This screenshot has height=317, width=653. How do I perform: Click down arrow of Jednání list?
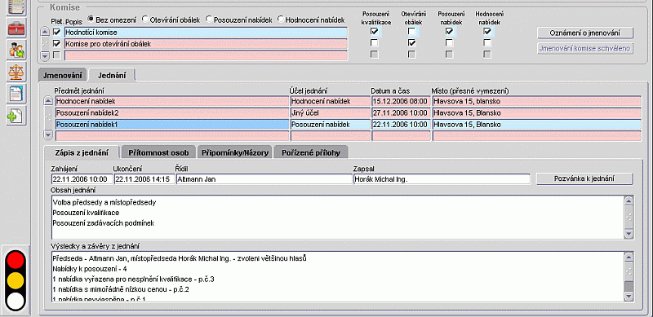pos(49,135)
